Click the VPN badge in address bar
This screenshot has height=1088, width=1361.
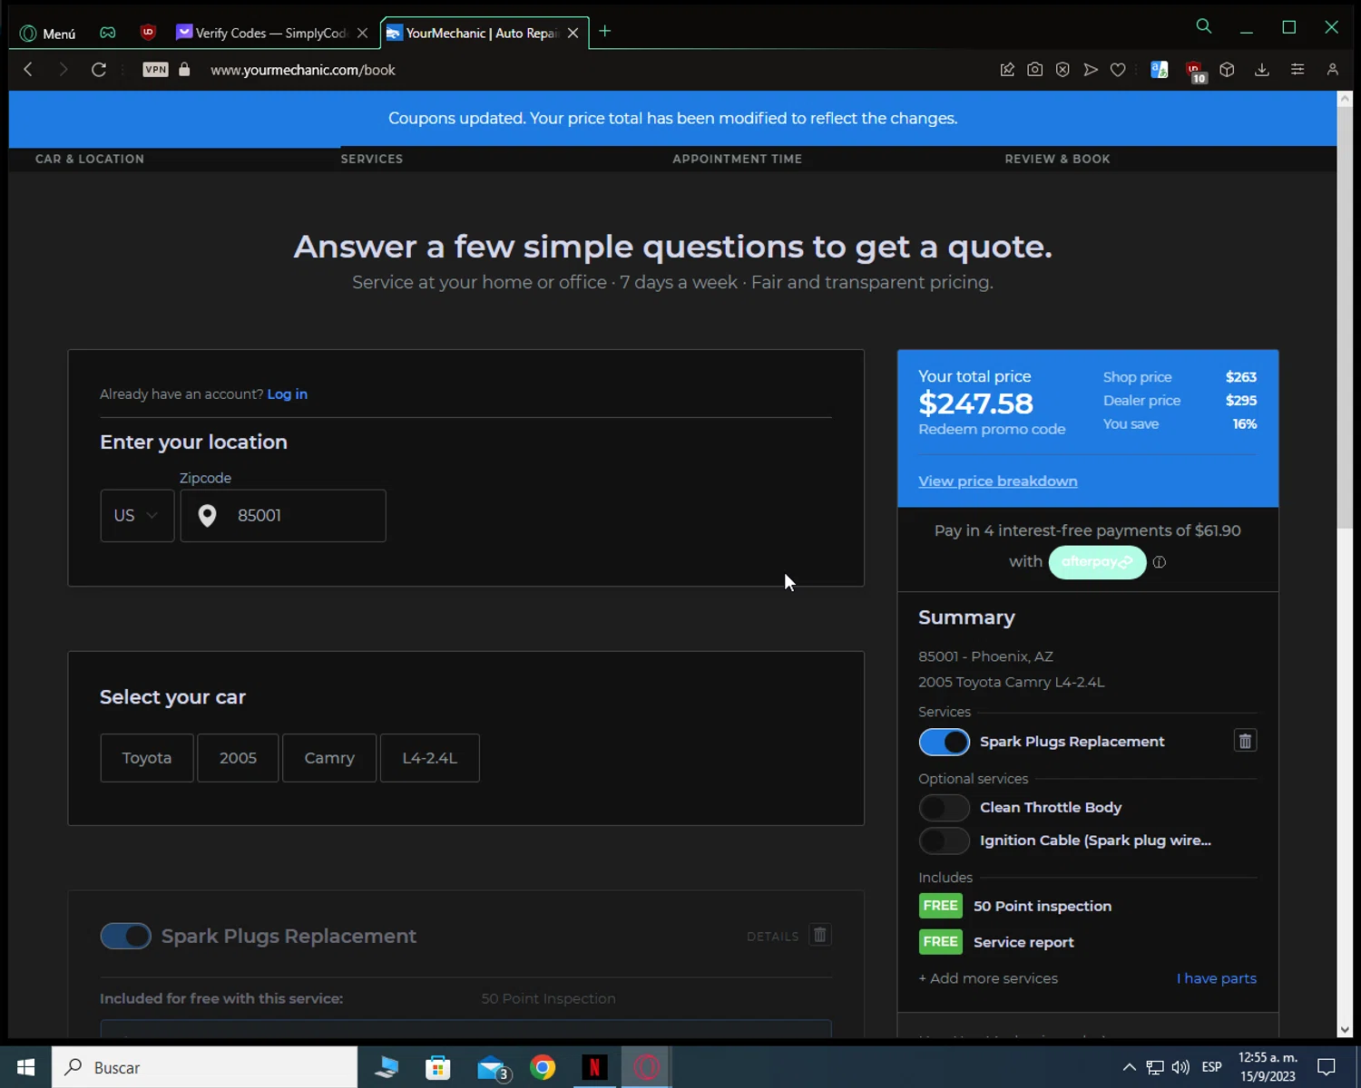(x=155, y=69)
